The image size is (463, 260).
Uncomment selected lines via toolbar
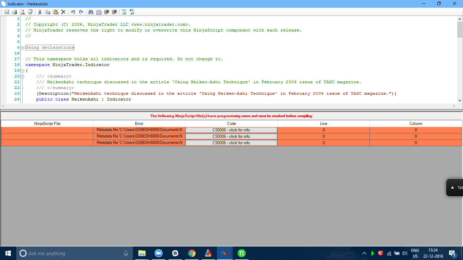coord(132,12)
